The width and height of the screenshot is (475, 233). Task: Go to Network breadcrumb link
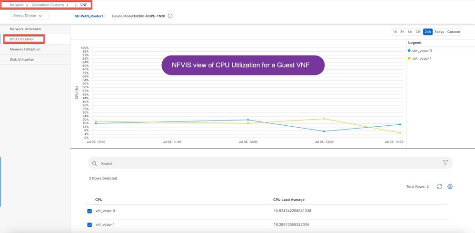click(x=16, y=5)
